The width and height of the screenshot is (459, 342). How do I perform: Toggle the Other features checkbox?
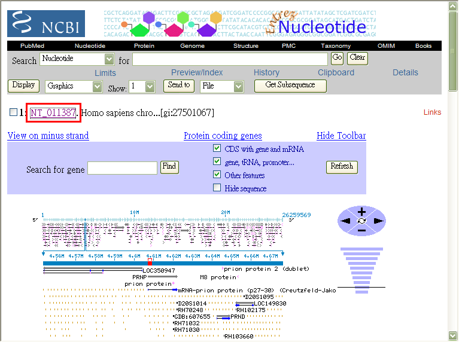[217, 175]
